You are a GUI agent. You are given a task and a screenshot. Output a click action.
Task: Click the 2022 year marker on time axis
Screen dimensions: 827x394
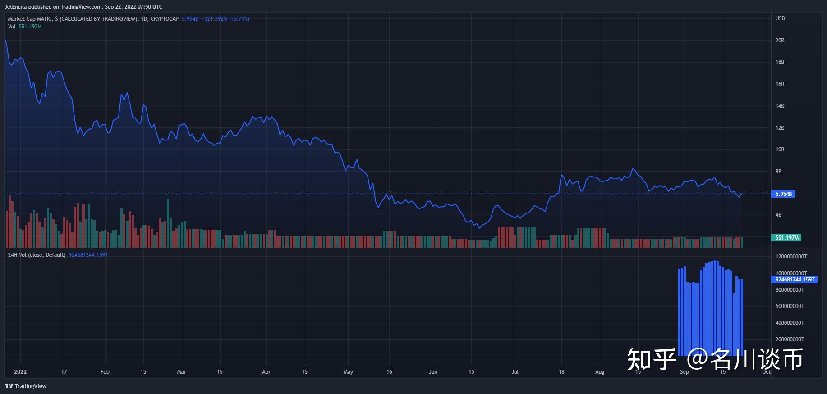tap(20, 372)
